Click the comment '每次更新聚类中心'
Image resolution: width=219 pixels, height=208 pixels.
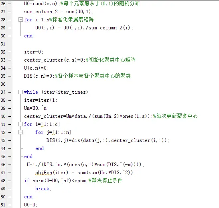(x=177, y=116)
